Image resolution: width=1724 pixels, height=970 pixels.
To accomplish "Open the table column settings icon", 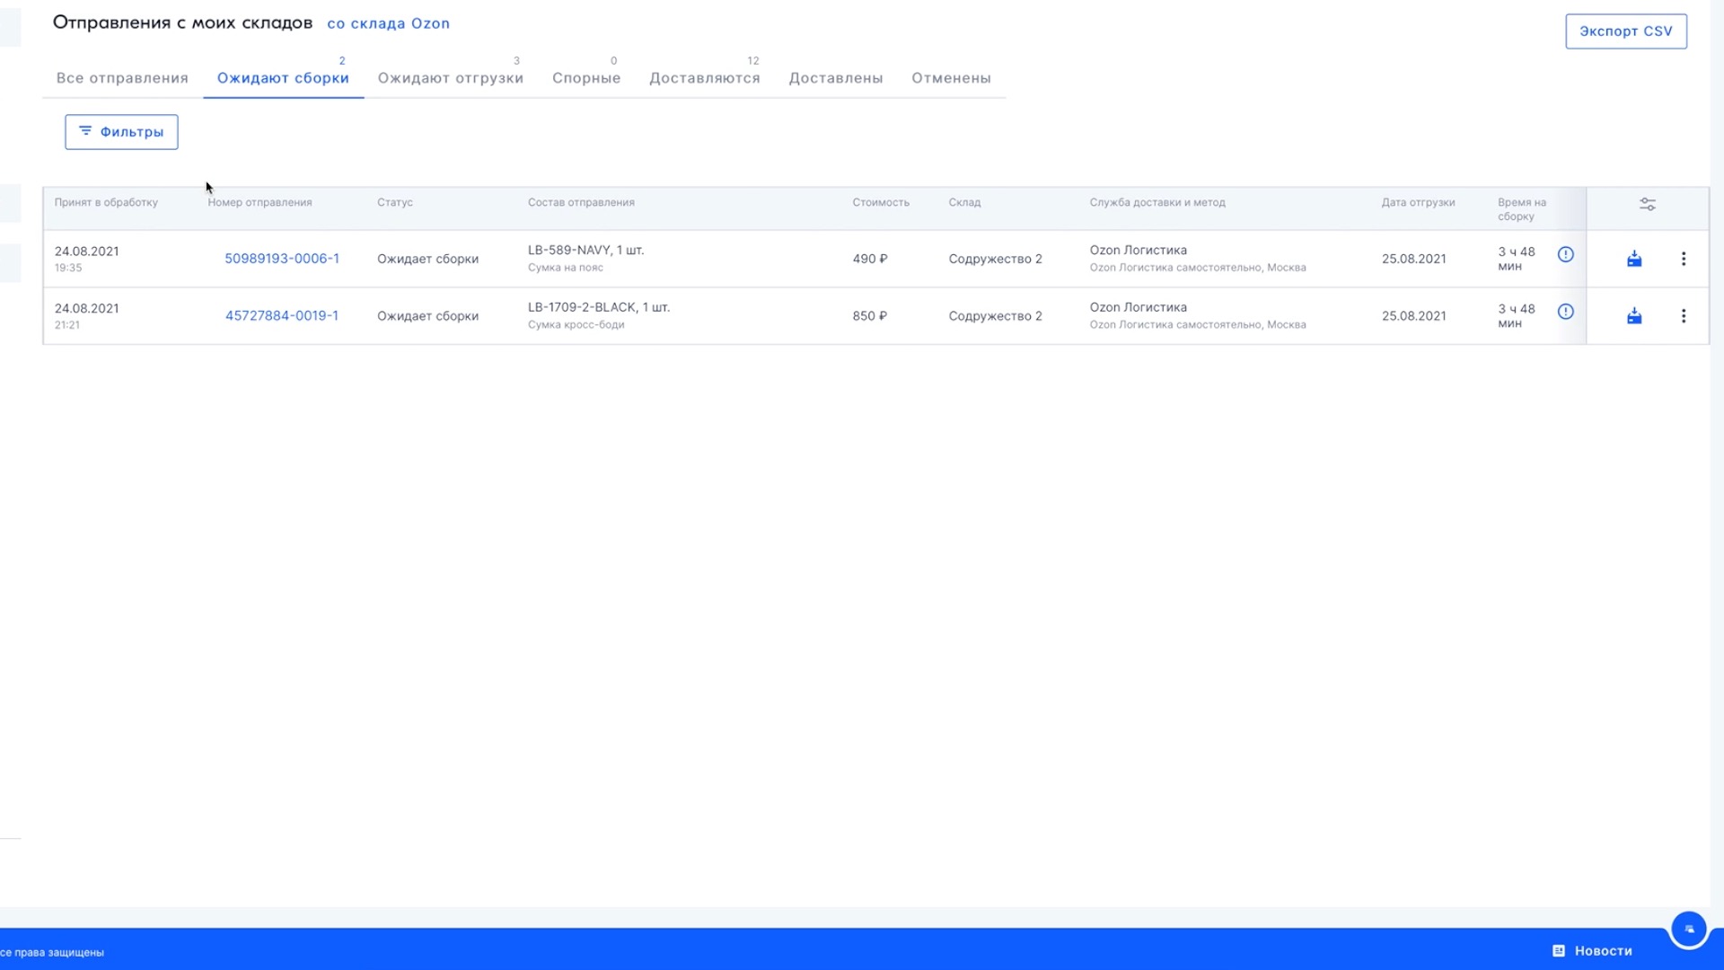I will [1648, 205].
